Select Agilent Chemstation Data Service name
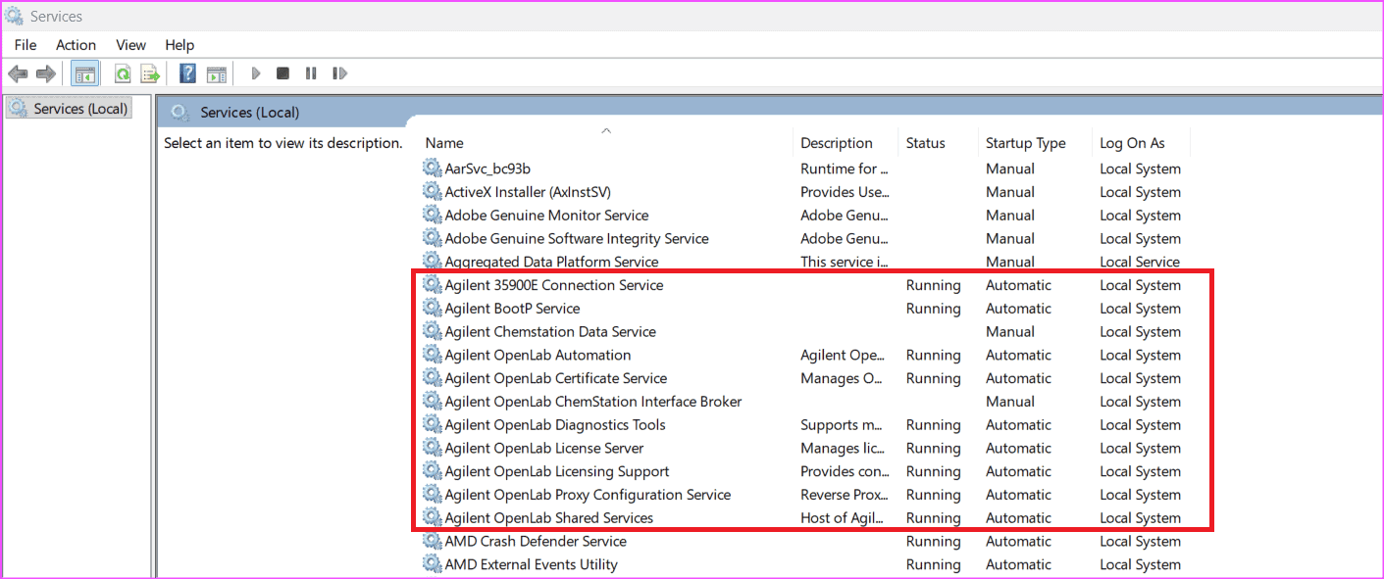The height and width of the screenshot is (579, 1384). [550, 331]
